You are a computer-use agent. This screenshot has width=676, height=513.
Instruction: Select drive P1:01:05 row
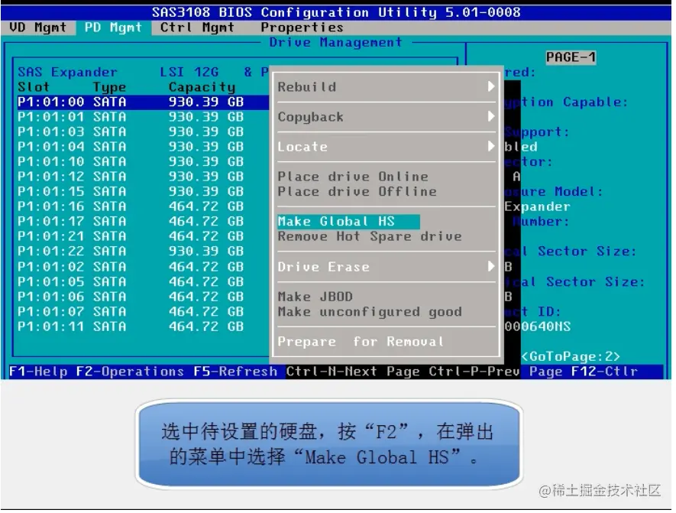coord(142,282)
